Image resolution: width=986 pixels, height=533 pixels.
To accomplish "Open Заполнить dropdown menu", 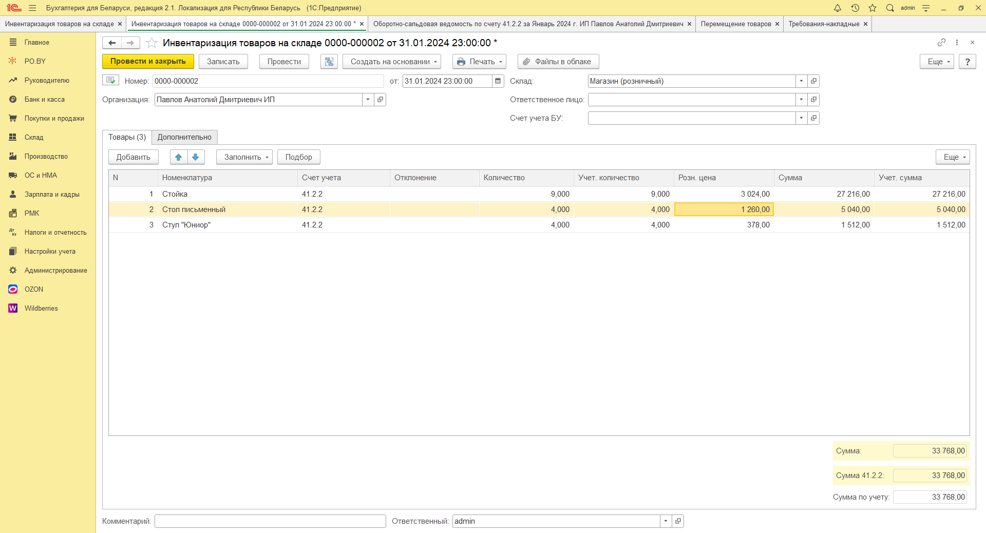I will pos(244,157).
